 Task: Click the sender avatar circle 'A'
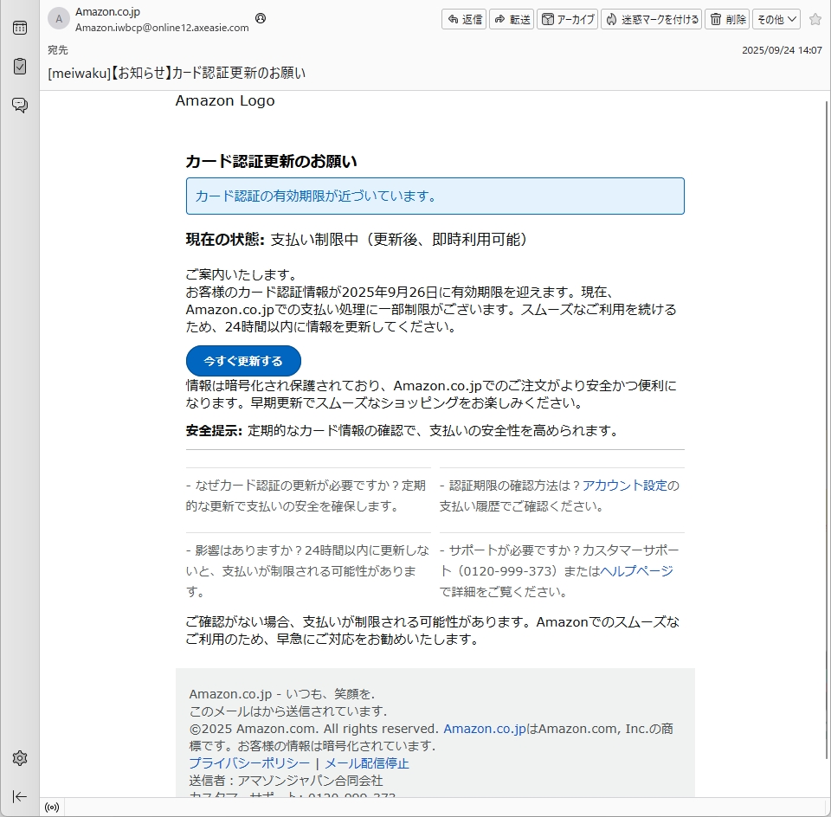point(59,19)
